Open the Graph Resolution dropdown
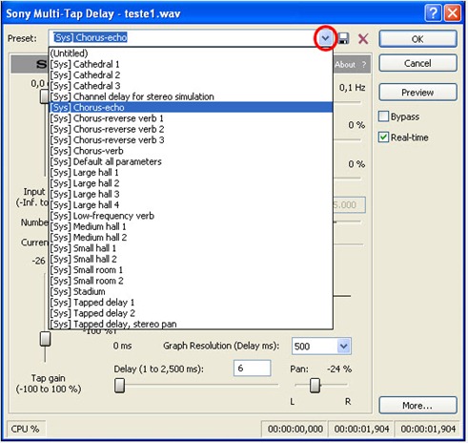Screen dimensions: 468x443 [x=343, y=346]
